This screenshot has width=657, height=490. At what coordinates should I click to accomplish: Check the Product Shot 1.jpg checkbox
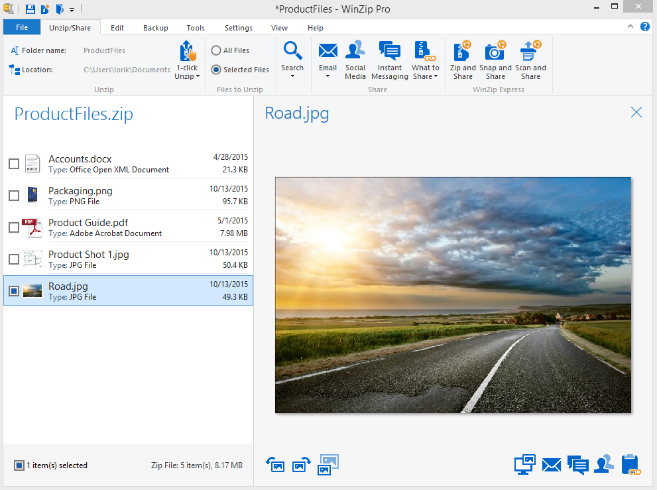pyautogui.click(x=14, y=259)
